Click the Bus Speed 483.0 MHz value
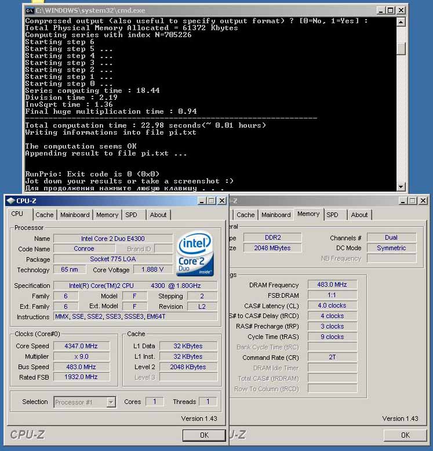Viewport: 433px width, 451px height. [81, 367]
